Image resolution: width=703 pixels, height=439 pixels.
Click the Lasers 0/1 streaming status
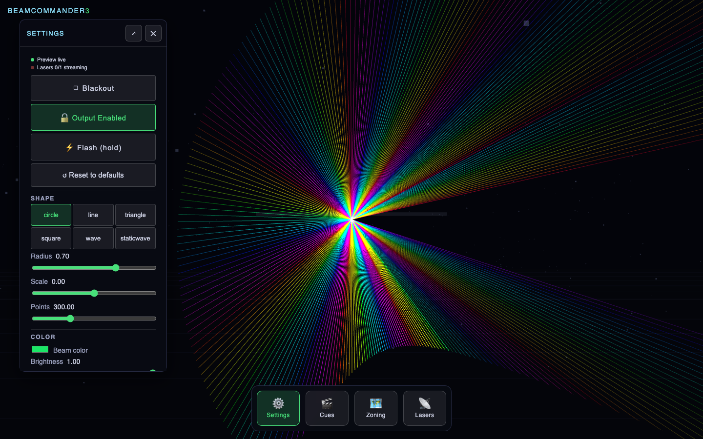click(x=62, y=67)
